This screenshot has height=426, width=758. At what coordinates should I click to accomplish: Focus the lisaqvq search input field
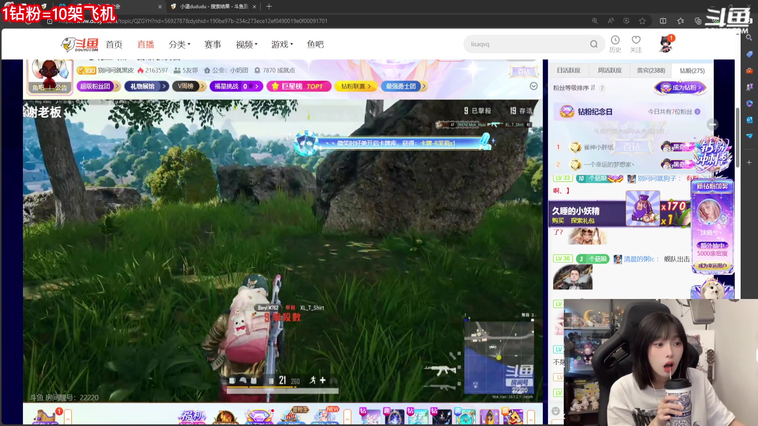click(527, 44)
